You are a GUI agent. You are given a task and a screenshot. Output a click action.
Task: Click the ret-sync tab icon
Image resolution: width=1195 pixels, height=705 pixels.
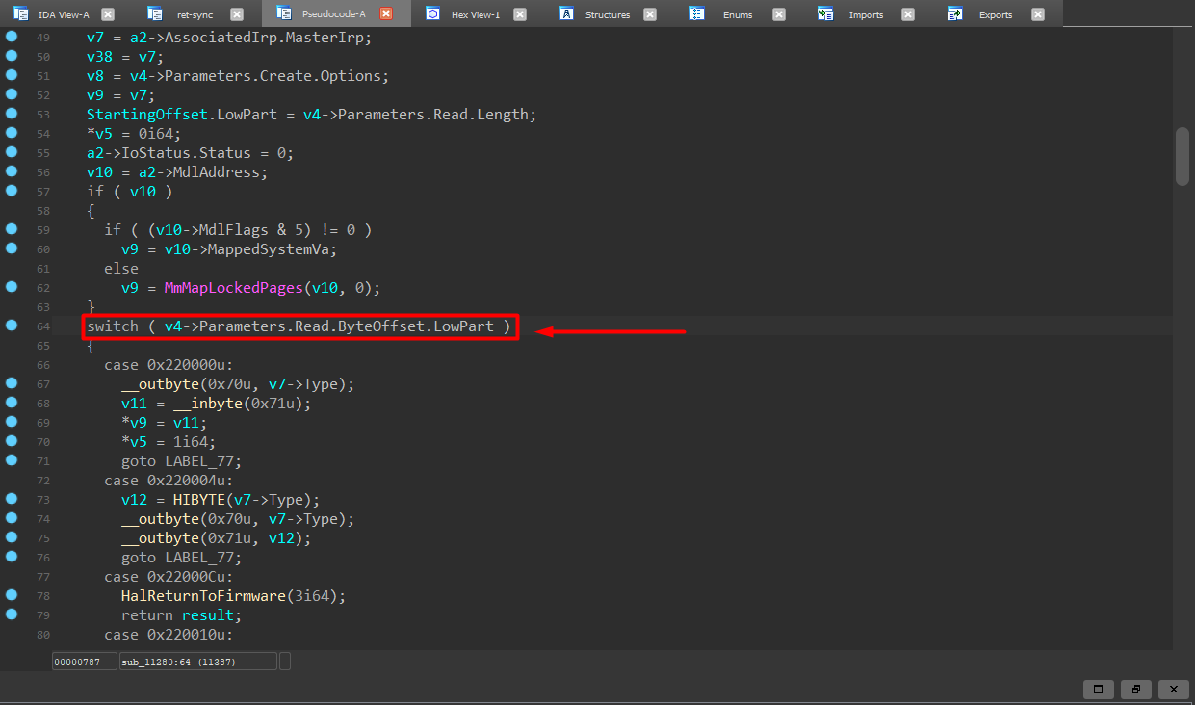155,13
